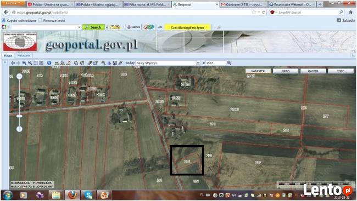Click the RASTER layer button
Viewport: 357px width, 201px height.
[x=313, y=71]
